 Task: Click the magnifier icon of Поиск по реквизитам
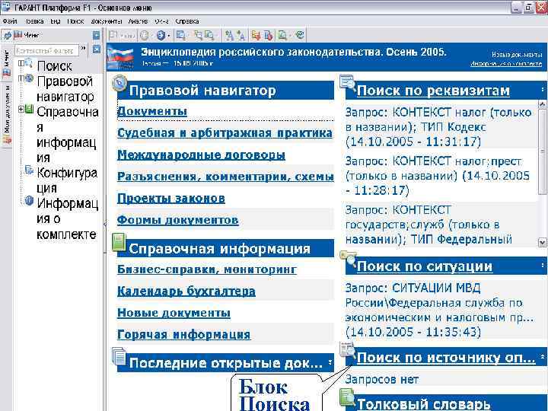347,82
